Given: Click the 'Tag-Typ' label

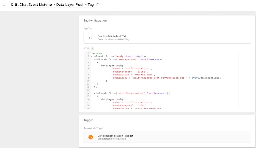Looking at the screenshot, I should pyautogui.click(x=88, y=28).
